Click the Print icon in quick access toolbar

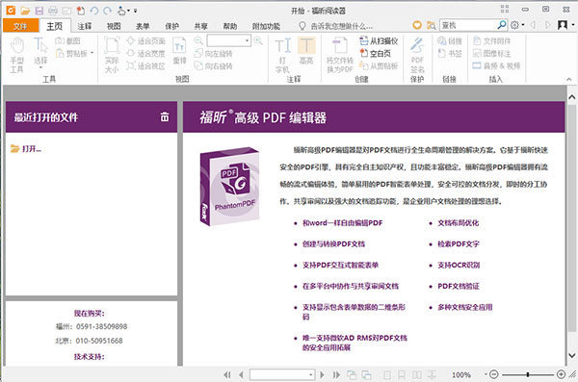(x=53, y=11)
